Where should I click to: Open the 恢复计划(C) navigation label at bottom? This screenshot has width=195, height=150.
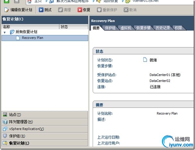[x=19, y=143]
